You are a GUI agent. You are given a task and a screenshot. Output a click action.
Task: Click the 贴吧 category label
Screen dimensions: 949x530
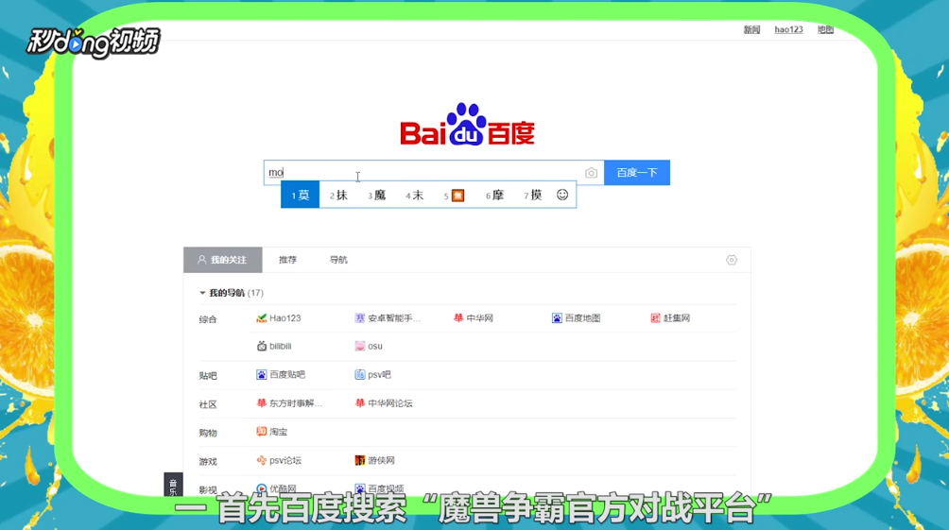tap(208, 376)
